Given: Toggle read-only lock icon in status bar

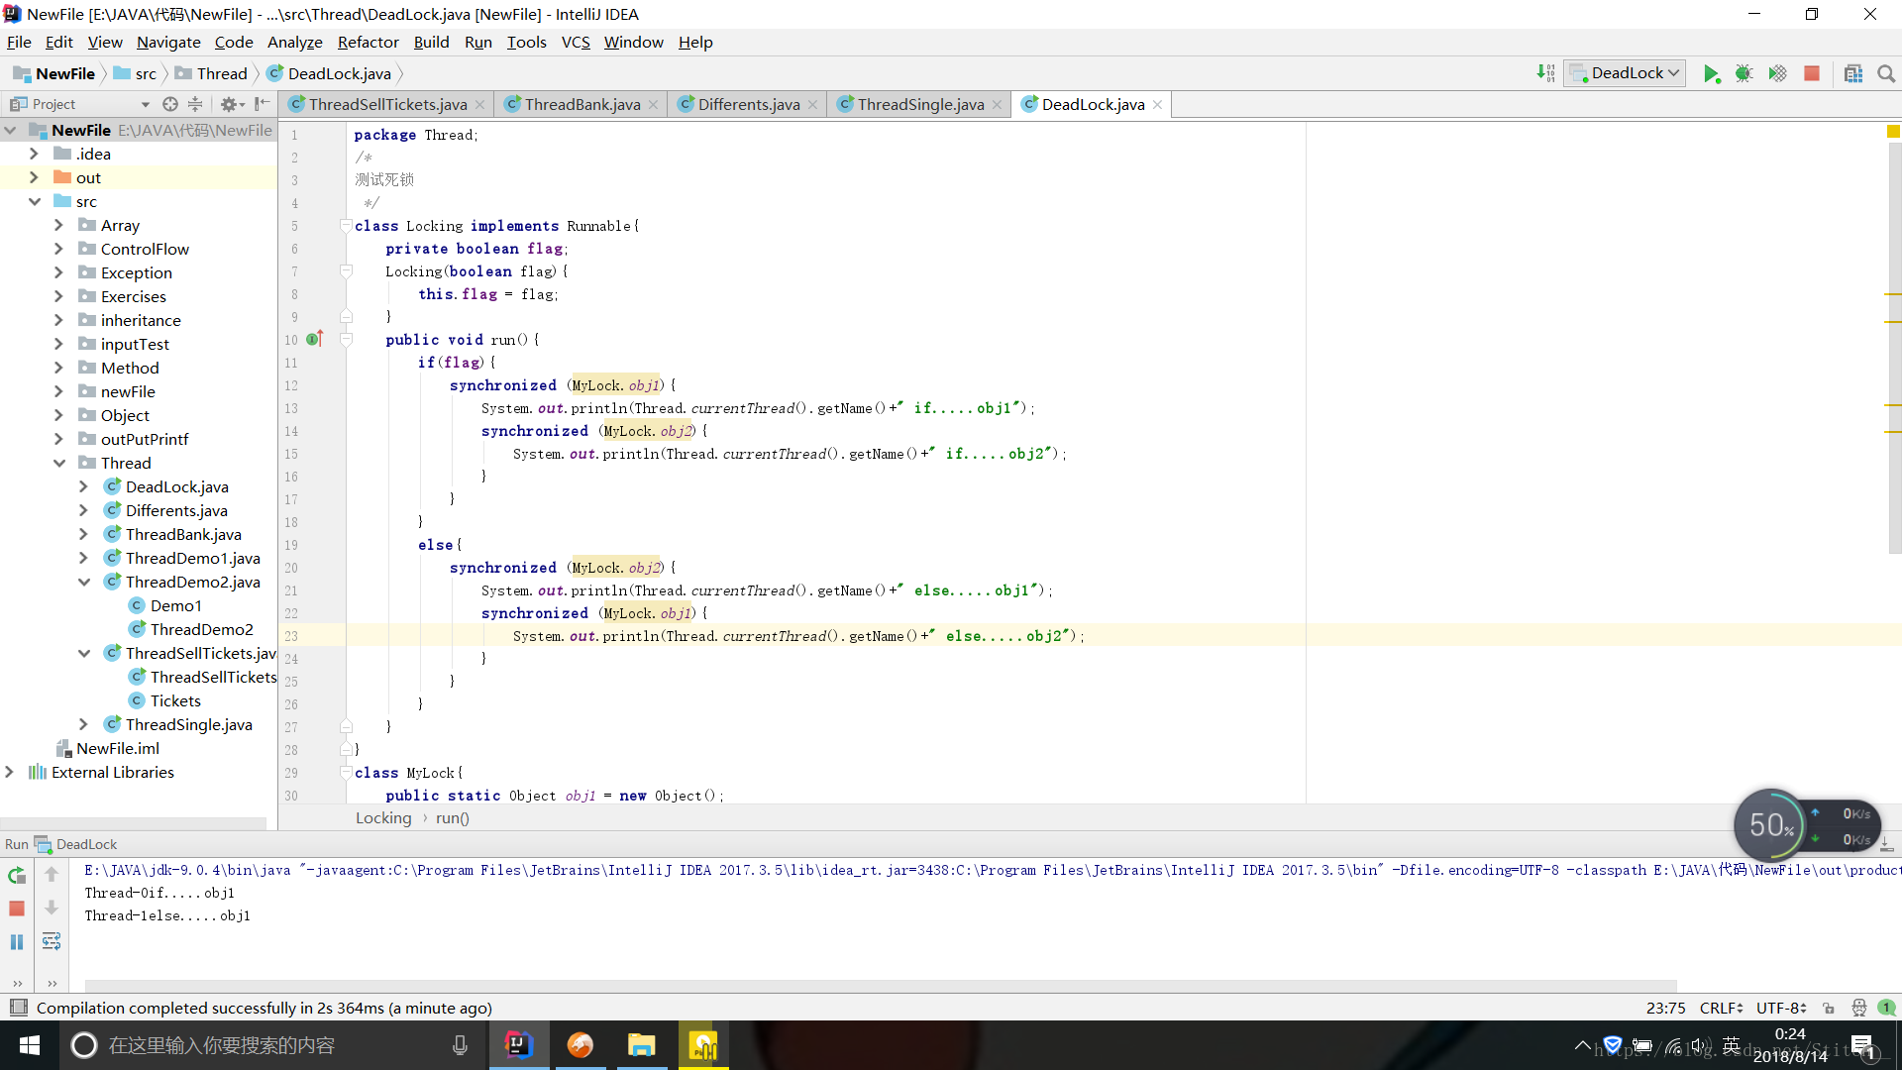Looking at the screenshot, I should [1829, 1008].
